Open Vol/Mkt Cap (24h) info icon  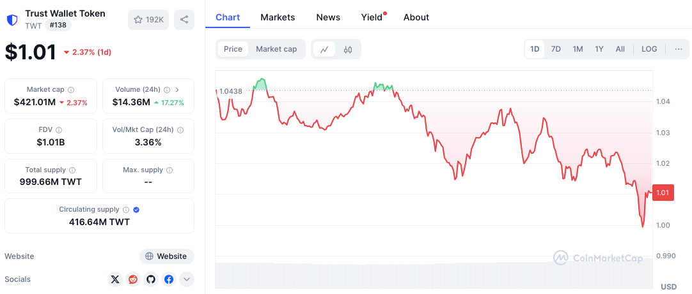pos(180,130)
